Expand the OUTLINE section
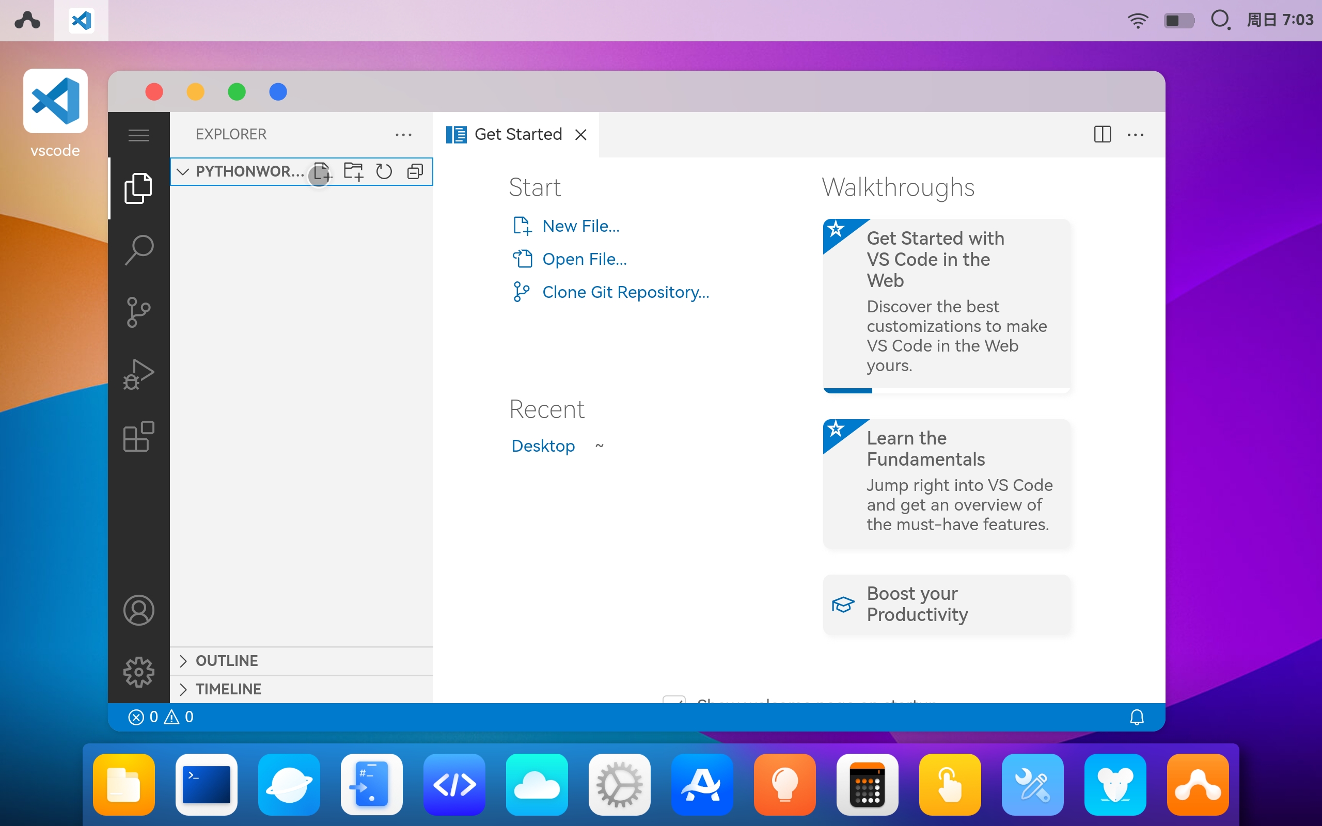Screen dimensions: 1322x826 302,660
